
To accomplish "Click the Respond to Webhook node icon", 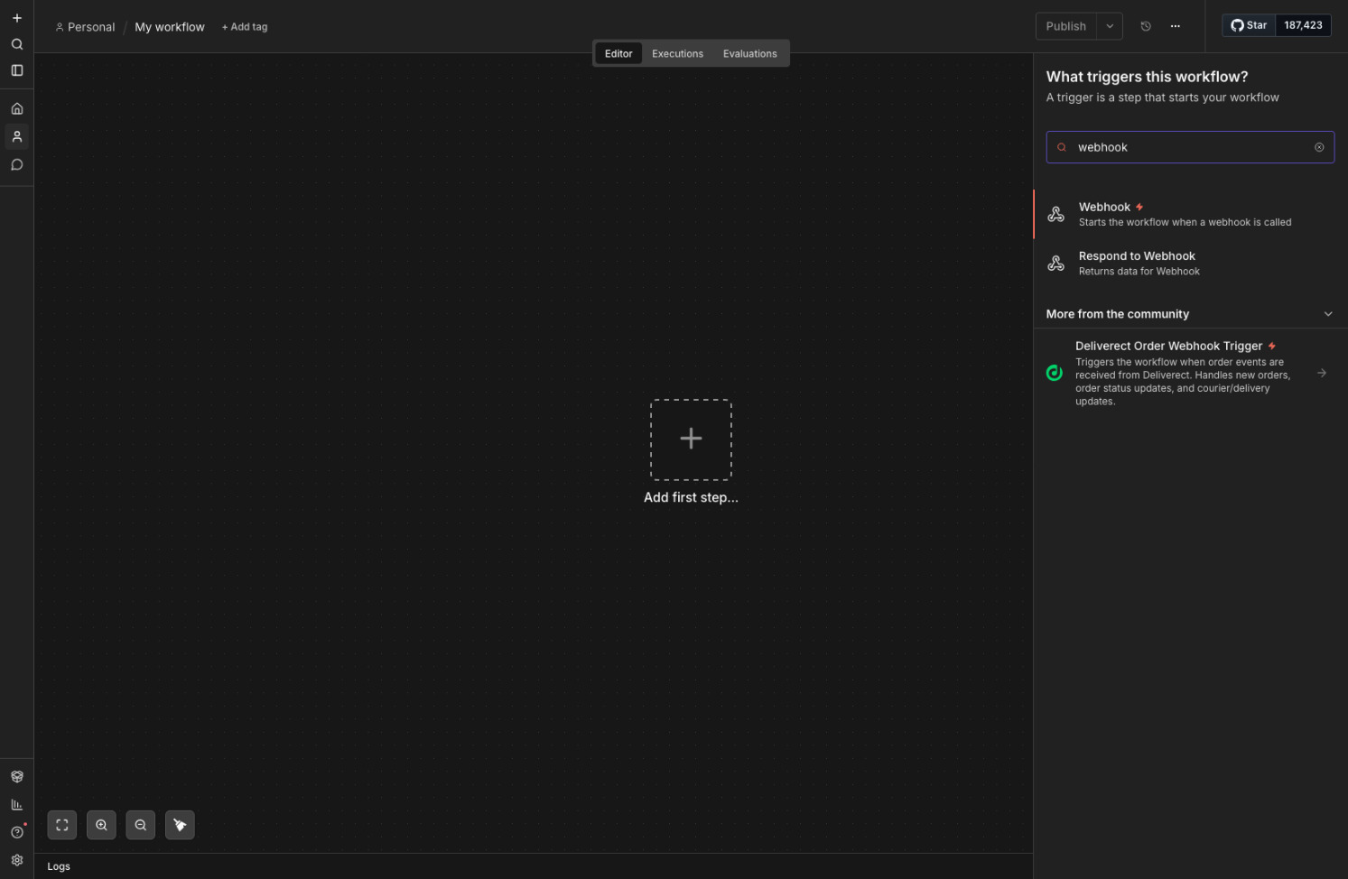I will coord(1055,264).
